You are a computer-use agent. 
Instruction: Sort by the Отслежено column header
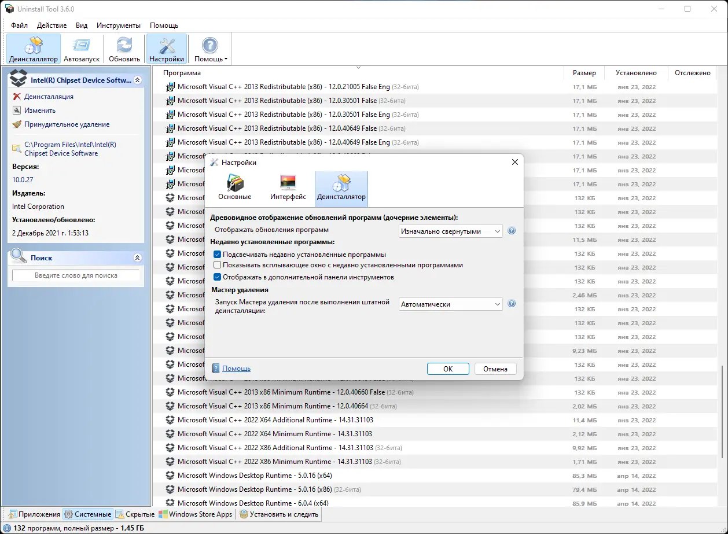[692, 73]
